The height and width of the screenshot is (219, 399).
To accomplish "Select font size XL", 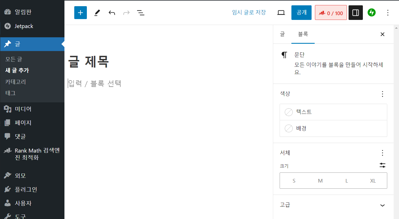I will [373, 181].
